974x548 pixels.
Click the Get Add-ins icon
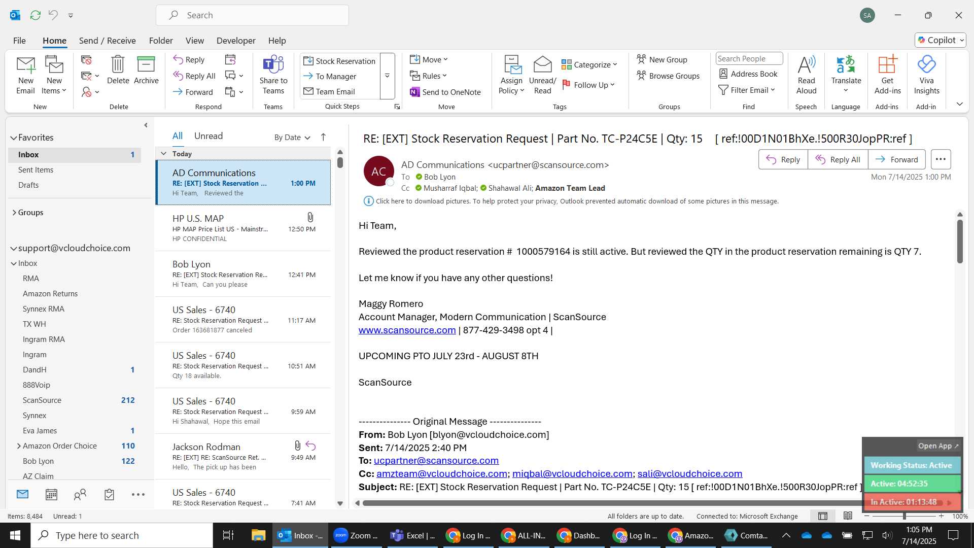tap(887, 75)
